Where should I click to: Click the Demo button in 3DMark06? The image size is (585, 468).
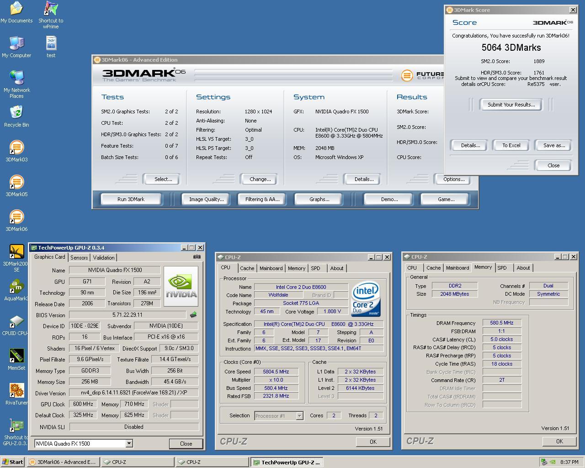pyautogui.click(x=389, y=199)
